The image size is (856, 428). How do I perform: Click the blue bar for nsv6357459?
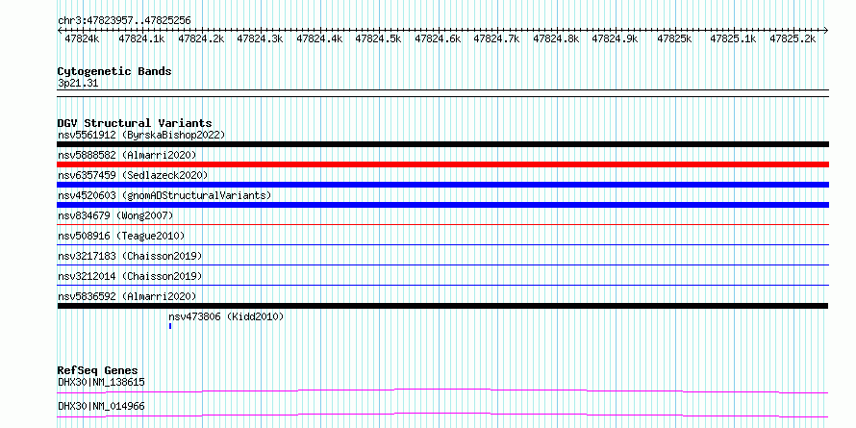[x=442, y=185]
